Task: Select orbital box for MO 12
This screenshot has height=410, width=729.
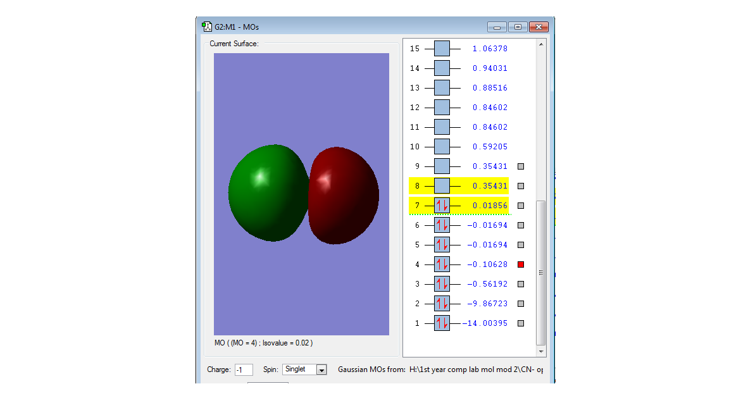Action: pyautogui.click(x=442, y=108)
